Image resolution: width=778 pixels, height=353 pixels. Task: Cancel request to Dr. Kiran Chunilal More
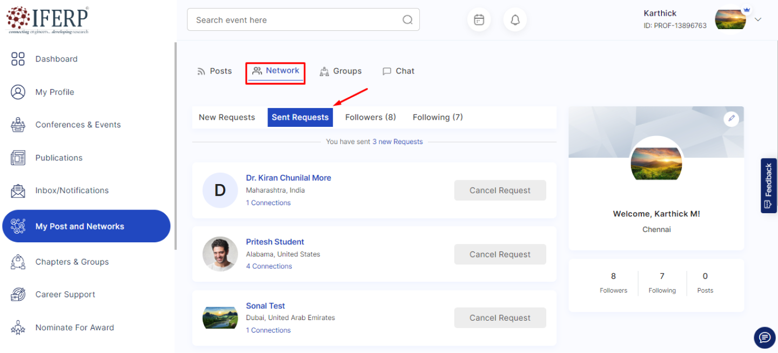(x=500, y=191)
